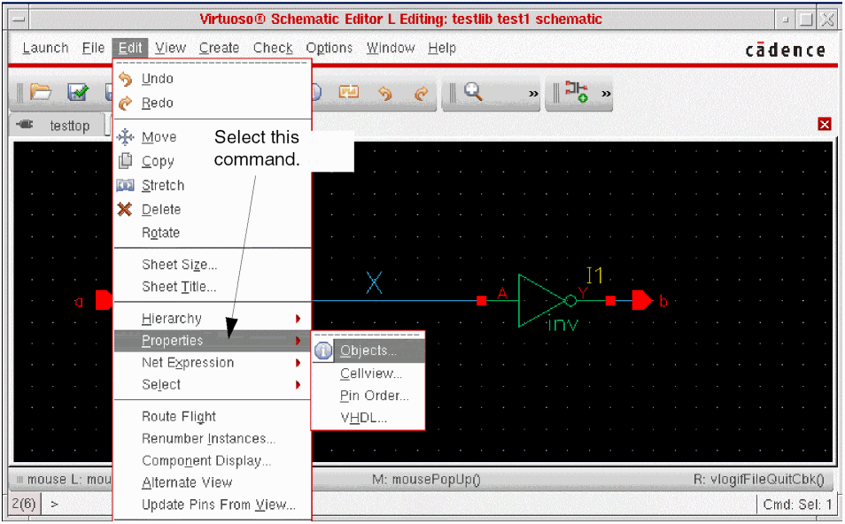
Task: Choose Alternate View entry
Action: tap(213, 483)
